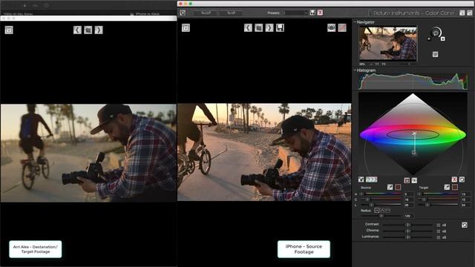Click the Navigator preview thumbnail
This screenshot has height=267, width=475.
click(388, 44)
